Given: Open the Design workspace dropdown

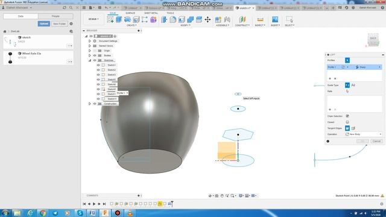Looking at the screenshot, I should tap(93, 19).
